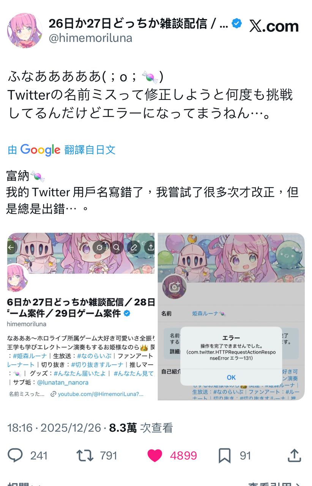Toggle the bookmark icon

click(x=225, y=455)
